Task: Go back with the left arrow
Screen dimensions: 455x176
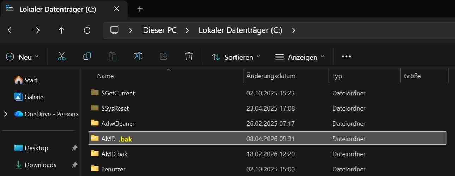Action: (11, 30)
